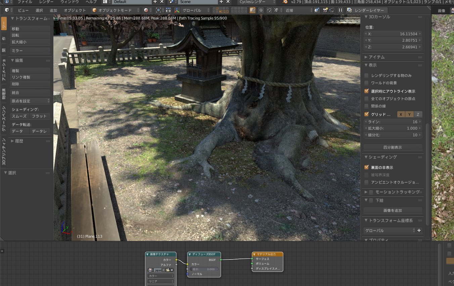This screenshot has width=454, height=286.
Task: Click the 四分割表示 button
Action: (x=393, y=147)
